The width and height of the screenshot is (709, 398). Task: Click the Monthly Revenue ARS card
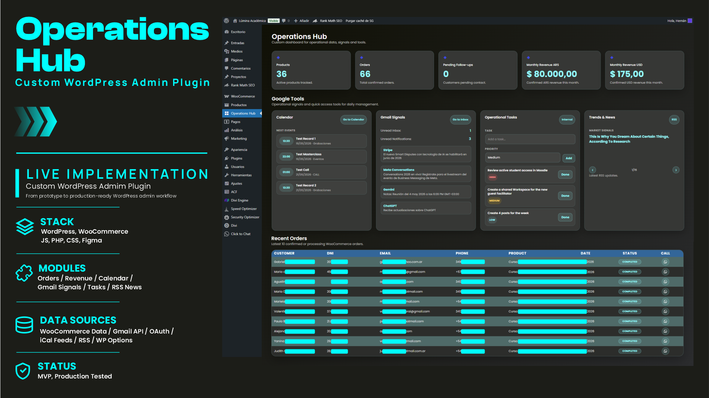[561, 70]
